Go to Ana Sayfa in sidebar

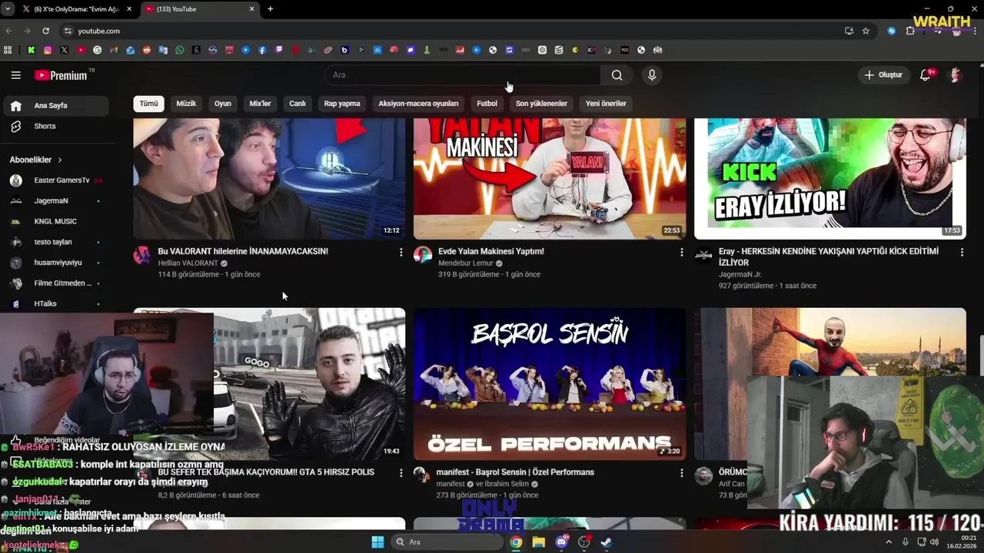(55, 106)
